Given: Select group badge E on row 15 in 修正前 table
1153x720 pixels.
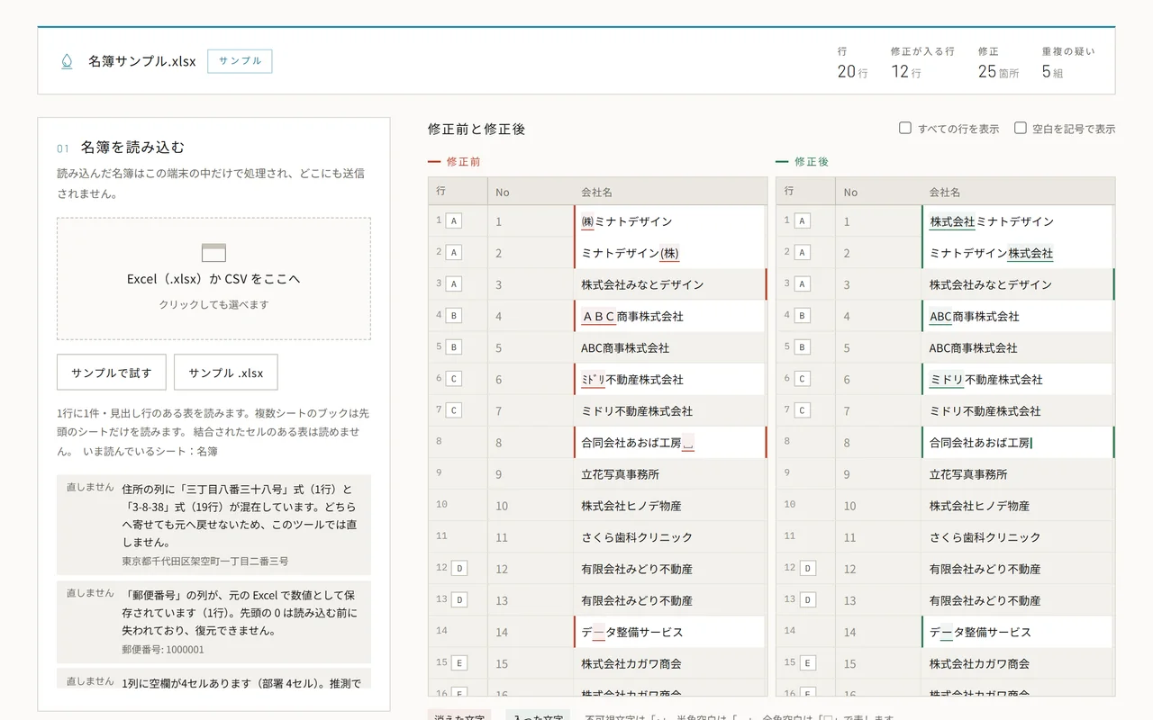Looking at the screenshot, I should tap(459, 663).
